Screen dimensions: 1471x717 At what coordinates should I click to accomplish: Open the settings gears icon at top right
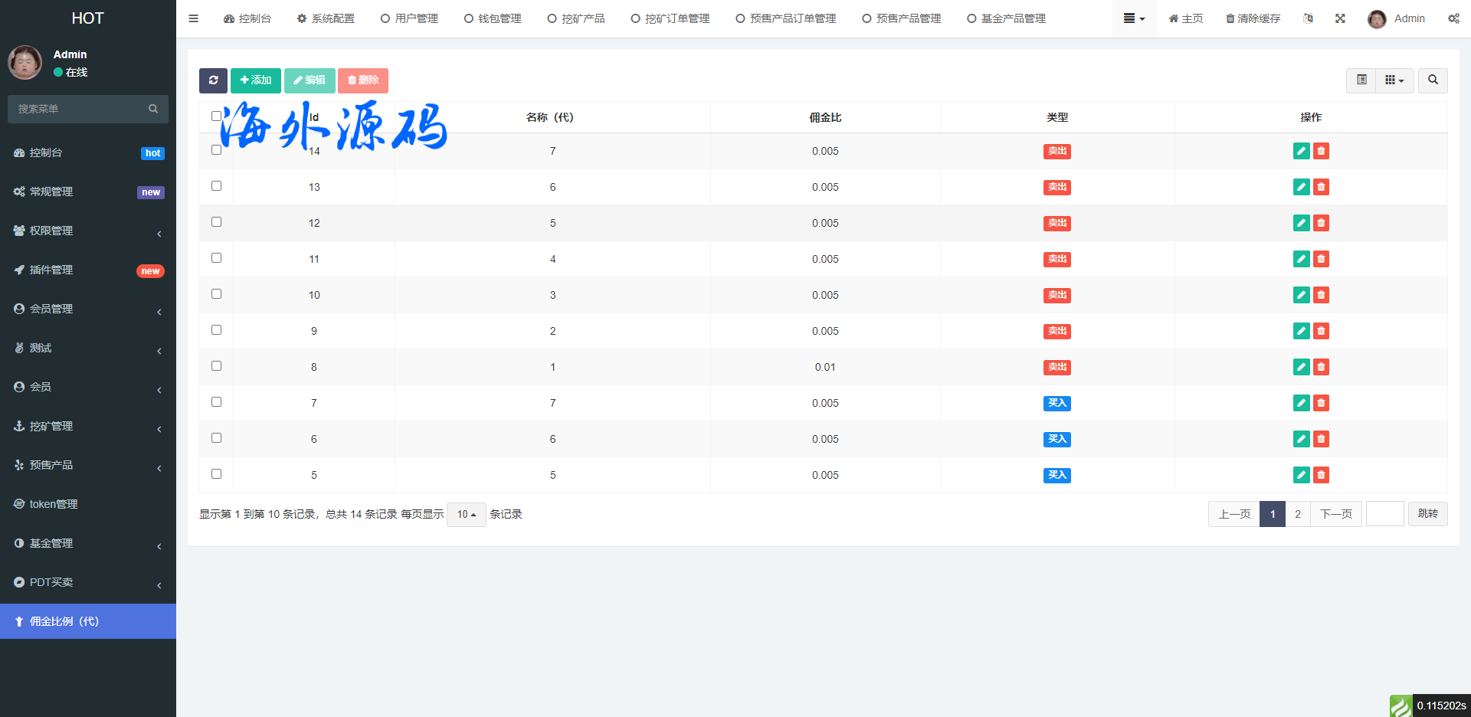point(1453,18)
